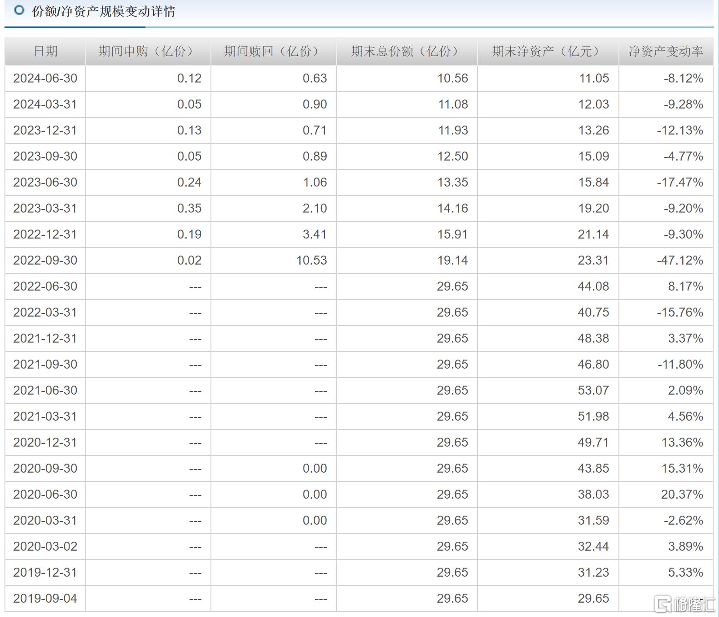Click the 日期 column header
The image size is (719, 617).
point(45,51)
